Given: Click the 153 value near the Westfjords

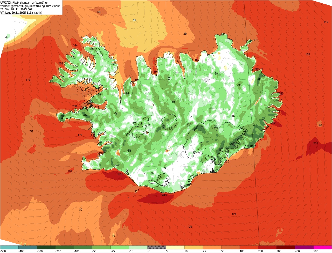Looking at the screenshot, I should coord(61,64).
